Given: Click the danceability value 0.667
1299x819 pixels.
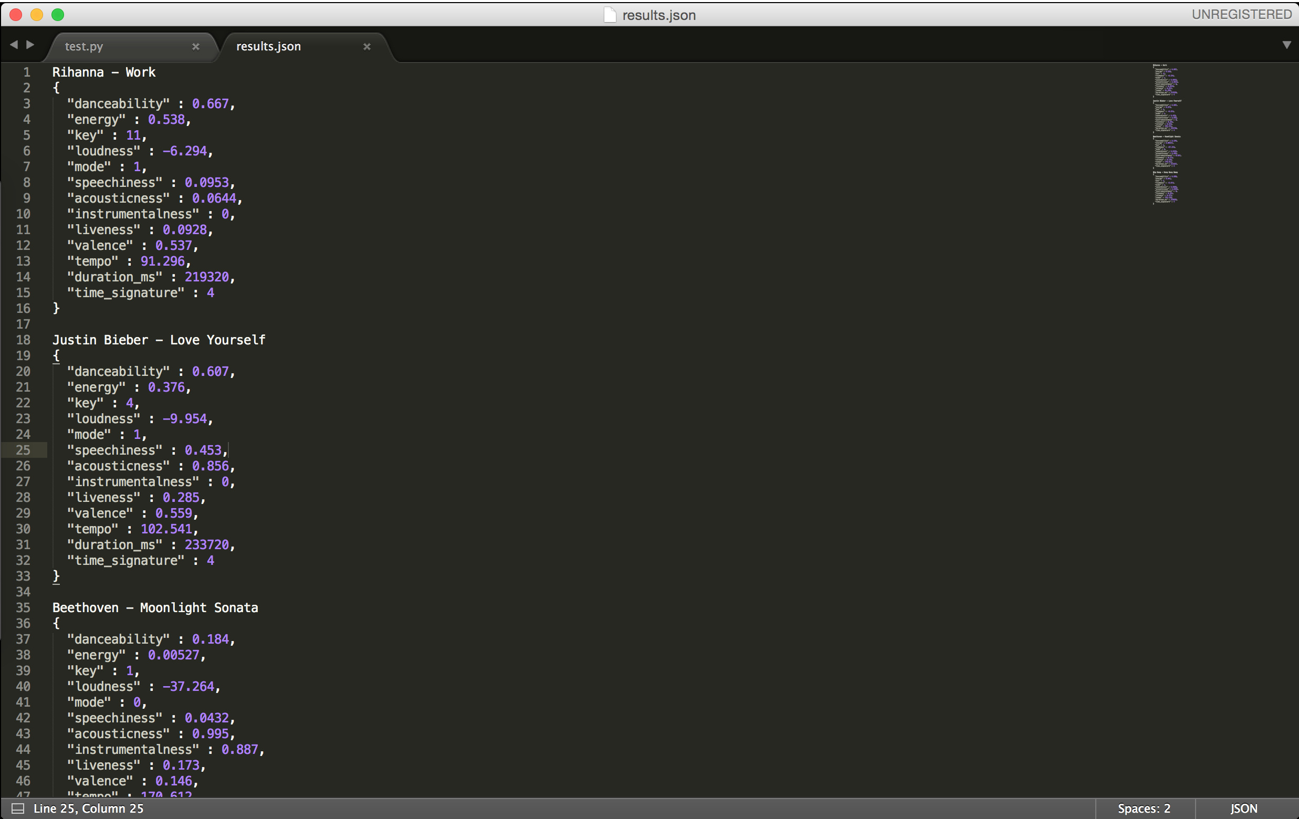Looking at the screenshot, I should tap(211, 103).
